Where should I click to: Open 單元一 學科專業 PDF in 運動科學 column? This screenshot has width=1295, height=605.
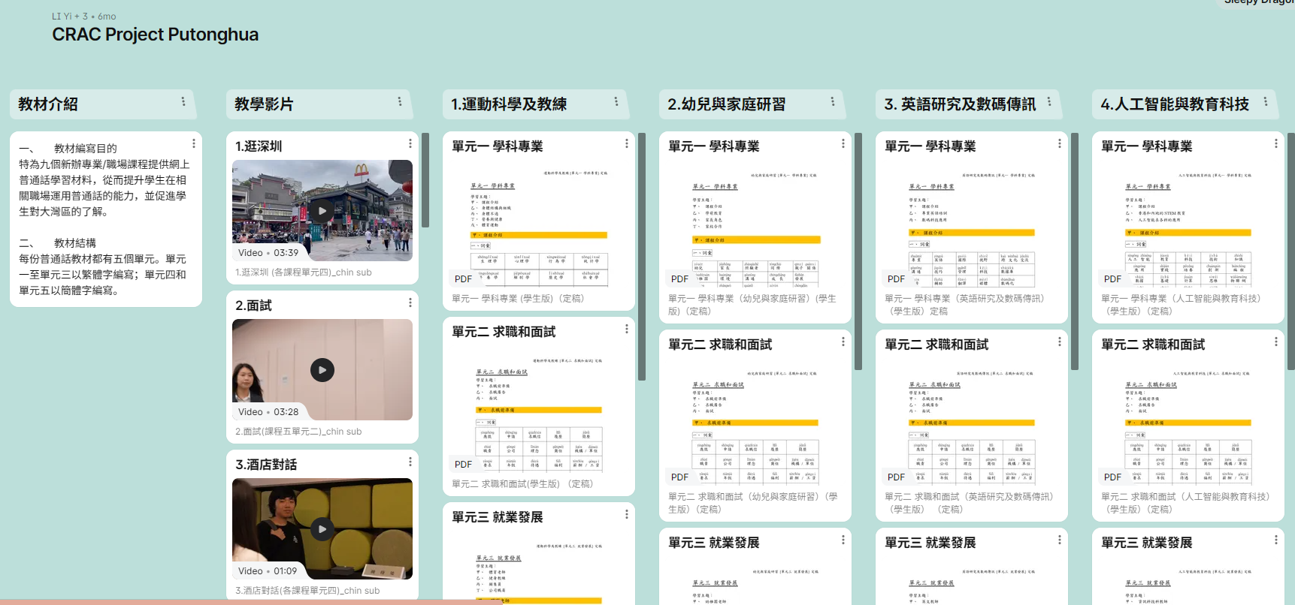(x=539, y=225)
